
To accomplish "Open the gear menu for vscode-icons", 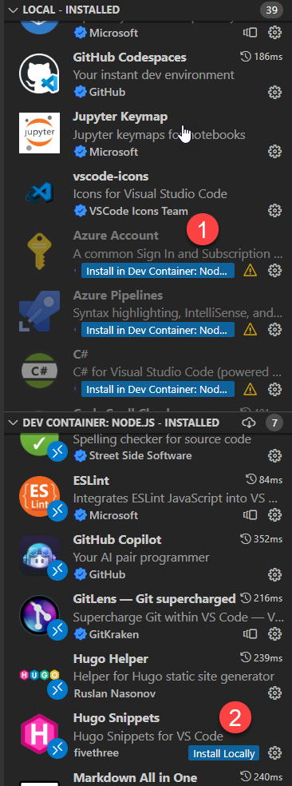I will (274, 211).
